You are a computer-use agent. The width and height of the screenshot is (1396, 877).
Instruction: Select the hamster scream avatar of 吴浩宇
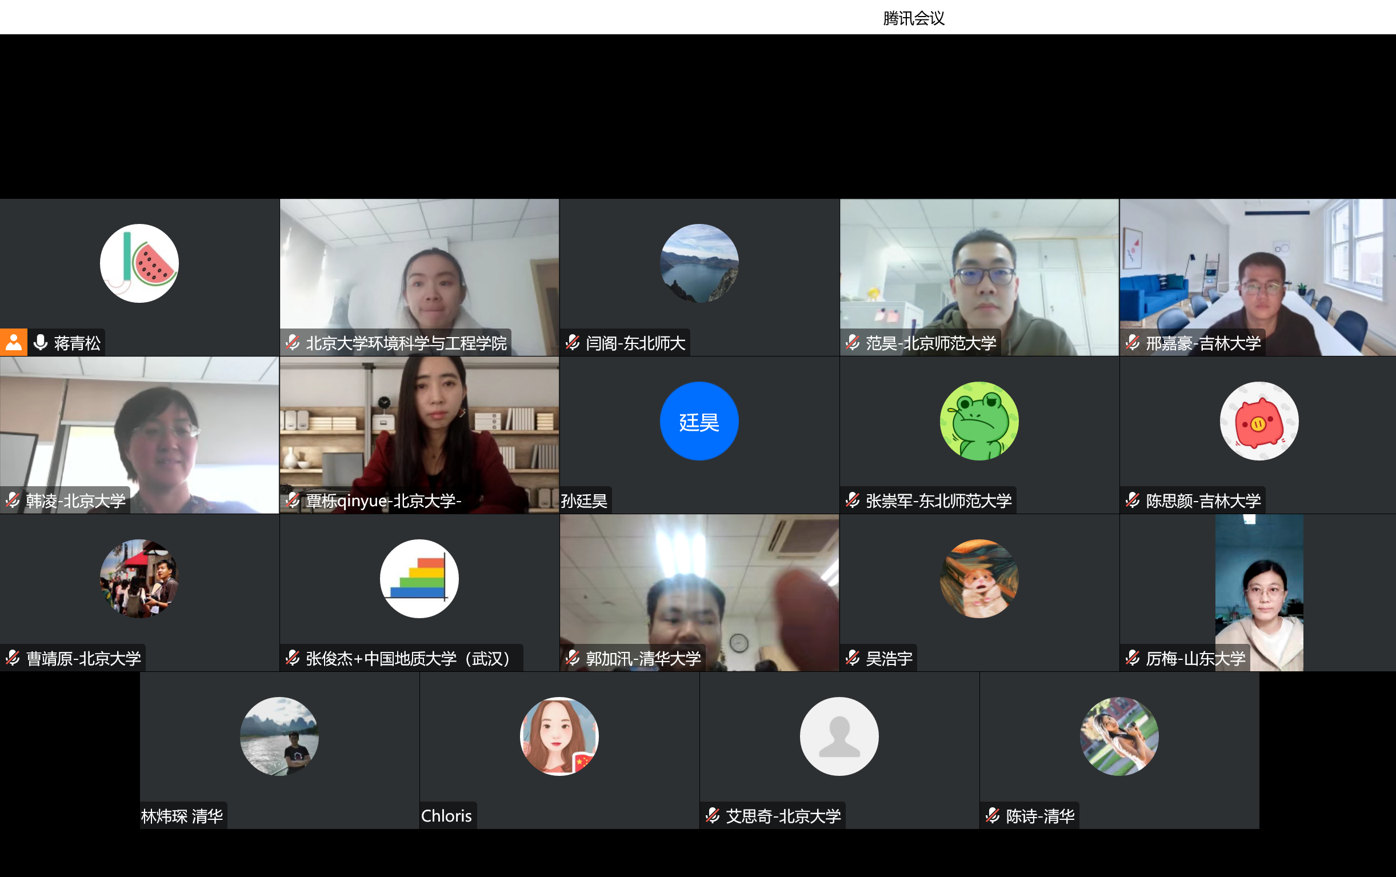point(979,579)
